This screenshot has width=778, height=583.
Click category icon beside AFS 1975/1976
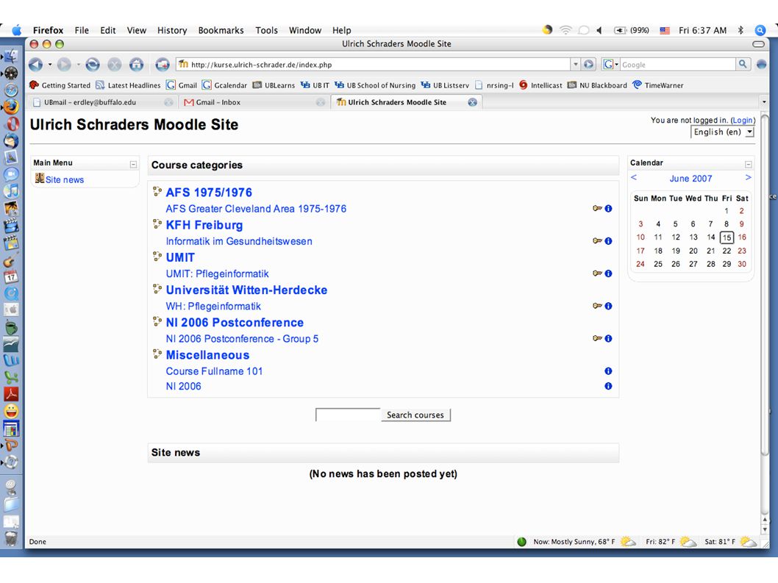point(157,192)
